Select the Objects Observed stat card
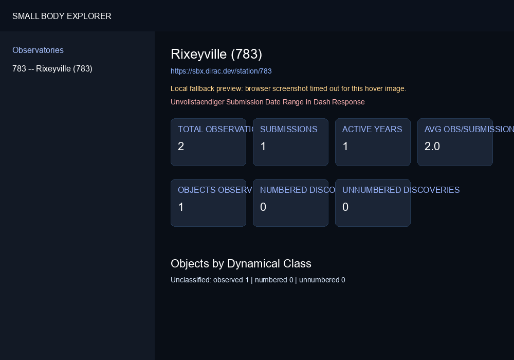The image size is (514, 360). (x=209, y=203)
